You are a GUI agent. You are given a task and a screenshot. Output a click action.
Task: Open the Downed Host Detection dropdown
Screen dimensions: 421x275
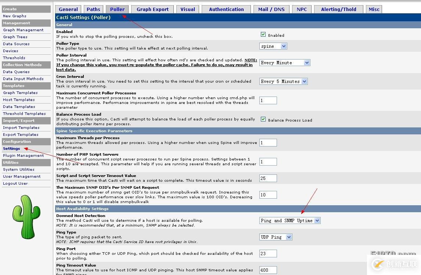click(289, 220)
